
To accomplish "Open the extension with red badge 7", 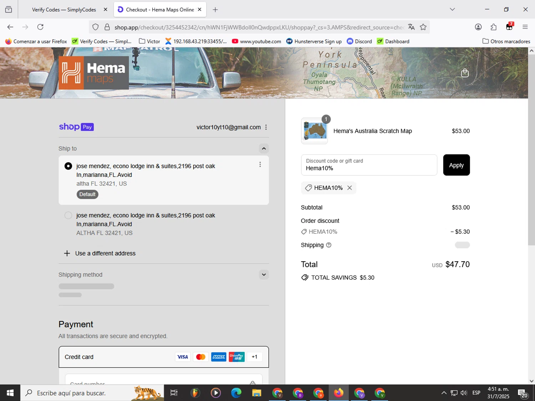I will pos(509,27).
